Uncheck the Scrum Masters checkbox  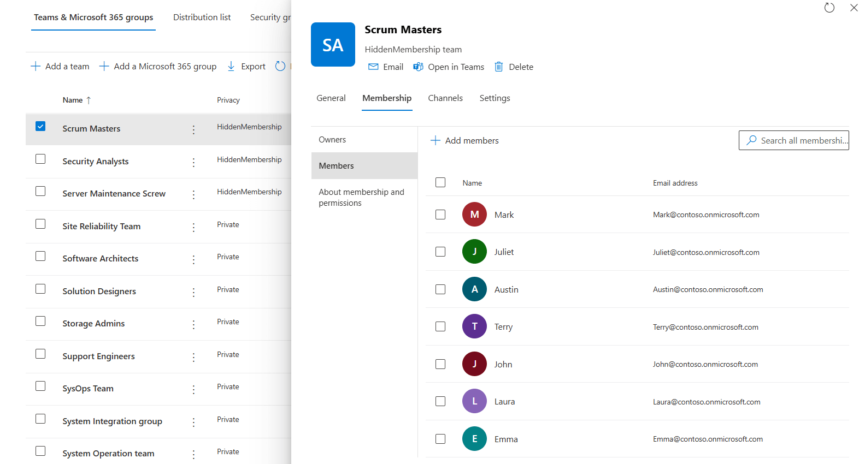[x=40, y=126]
